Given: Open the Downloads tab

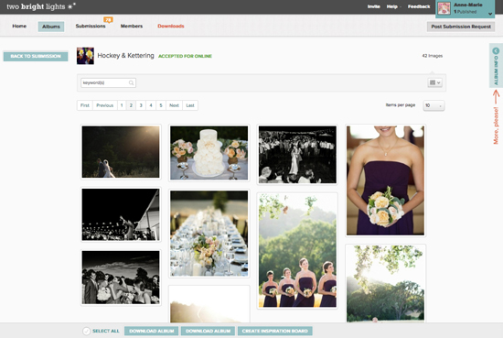Looking at the screenshot, I should point(171,26).
